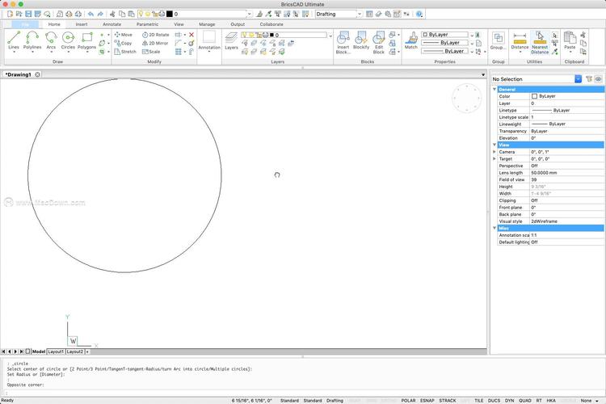Open the No Selection dropdown
This screenshot has width=606, height=404.
pyautogui.click(x=579, y=79)
